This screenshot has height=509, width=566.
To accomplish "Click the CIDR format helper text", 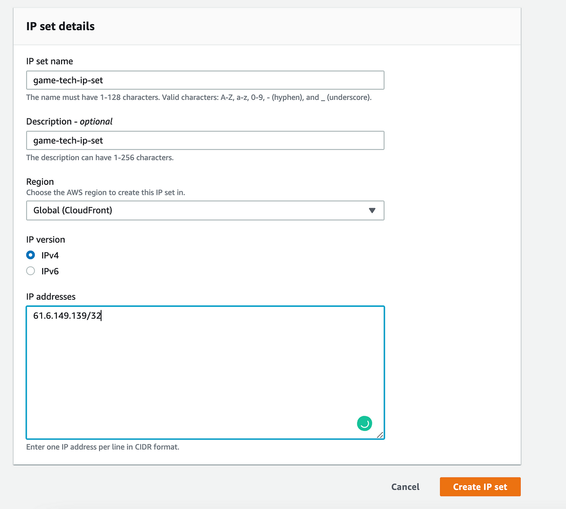I will pyautogui.click(x=103, y=447).
